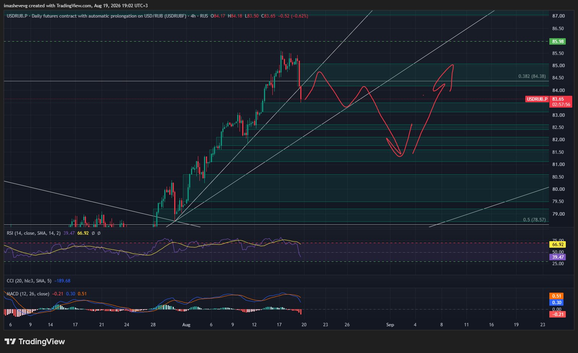The height and width of the screenshot is (353, 578).
Task: Click the 0.00 MACD scale label
Action: pyautogui.click(x=557, y=309)
